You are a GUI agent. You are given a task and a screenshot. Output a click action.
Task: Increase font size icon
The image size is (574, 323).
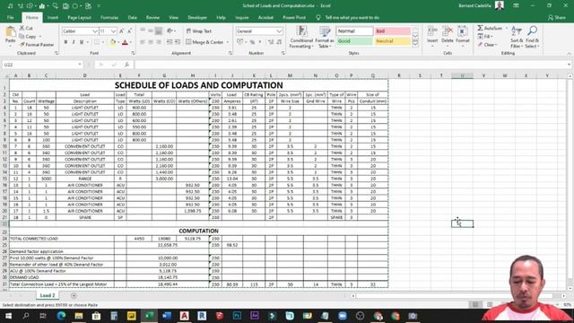click(122, 31)
